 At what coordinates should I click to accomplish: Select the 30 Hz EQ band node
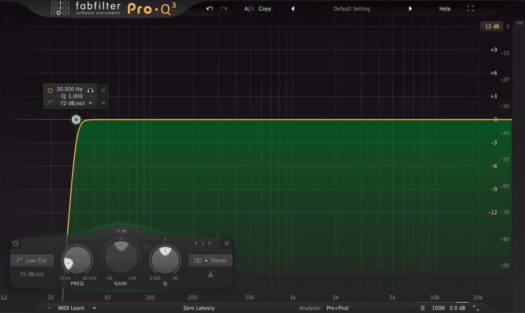pos(76,119)
